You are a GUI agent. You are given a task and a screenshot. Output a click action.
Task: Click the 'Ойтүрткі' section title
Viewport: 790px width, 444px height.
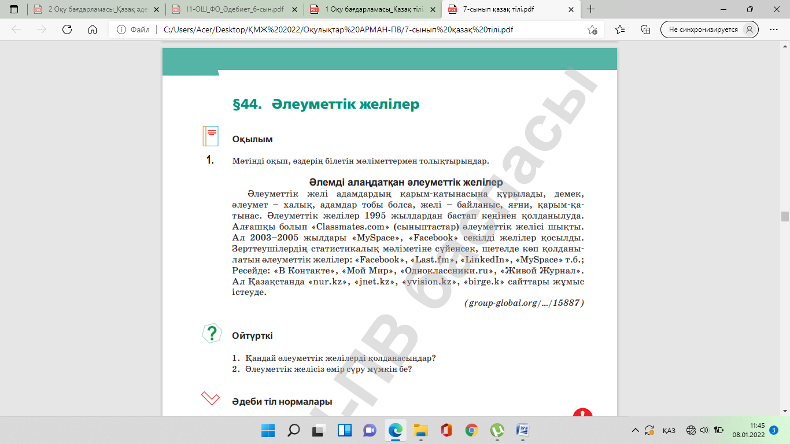[252, 336]
